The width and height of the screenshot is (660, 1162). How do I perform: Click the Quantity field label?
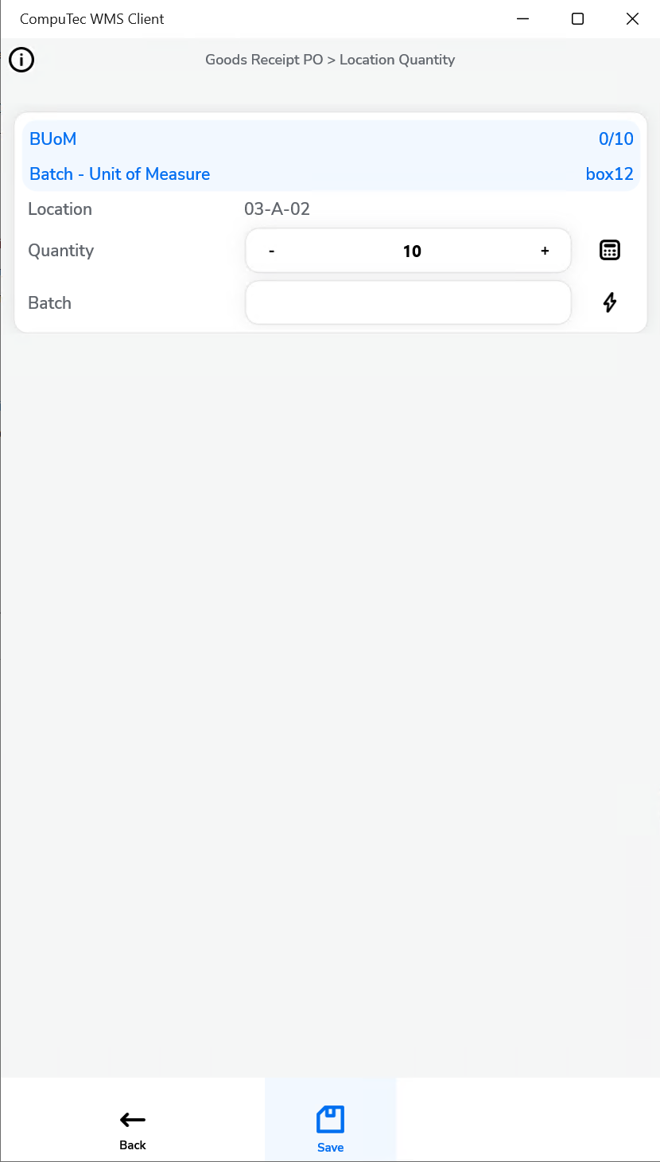(x=60, y=251)
